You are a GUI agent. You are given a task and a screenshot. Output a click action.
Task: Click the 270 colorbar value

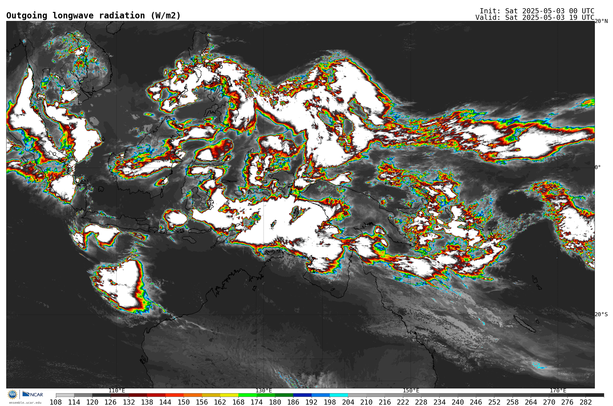click(x=549, y=402)
